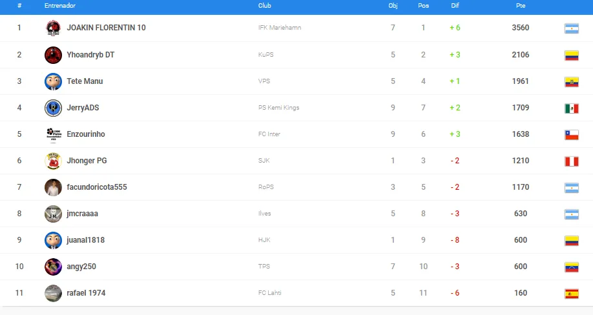Viewport: 593px width, 315px height.
Task: Select Tete Manu's cartoon avatar
Action: click(x=53, y=81)
